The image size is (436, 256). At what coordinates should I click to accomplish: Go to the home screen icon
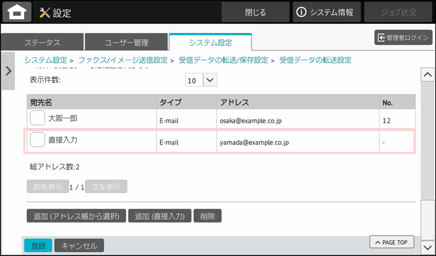coord(17,12)
